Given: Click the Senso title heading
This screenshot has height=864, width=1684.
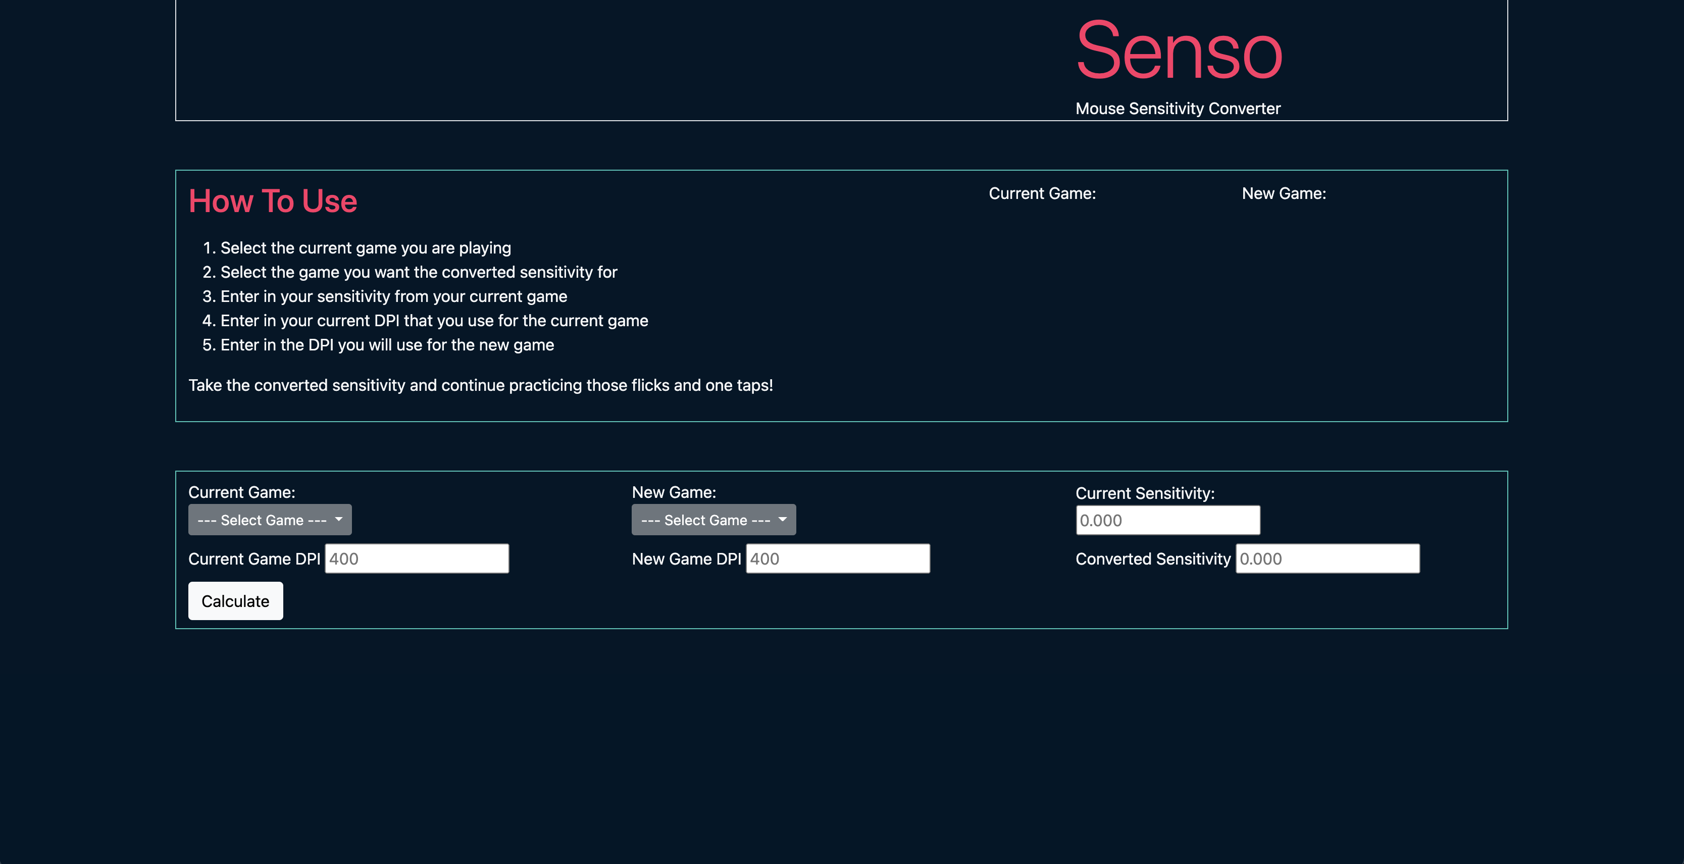Looking at the screenshot, I should [1179, 49].
